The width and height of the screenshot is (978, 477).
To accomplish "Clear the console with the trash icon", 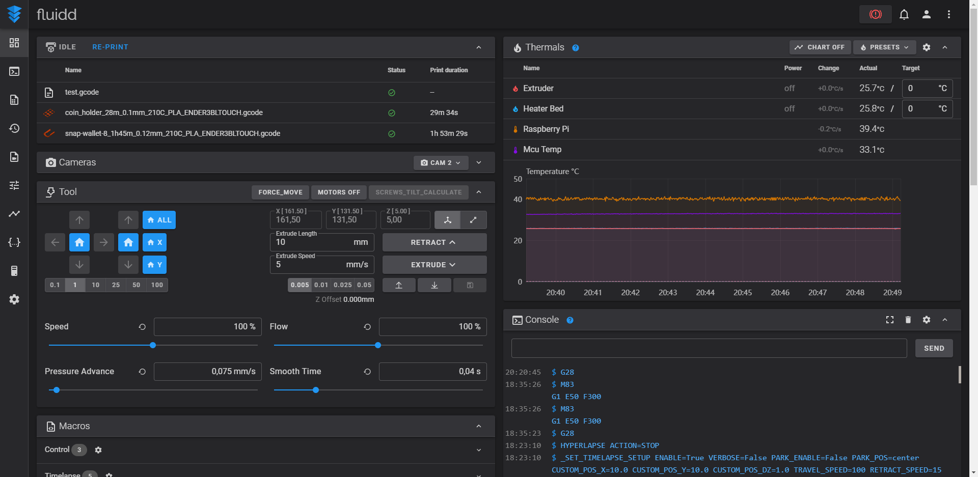I will pyautogui.click(x=908, y=320).
